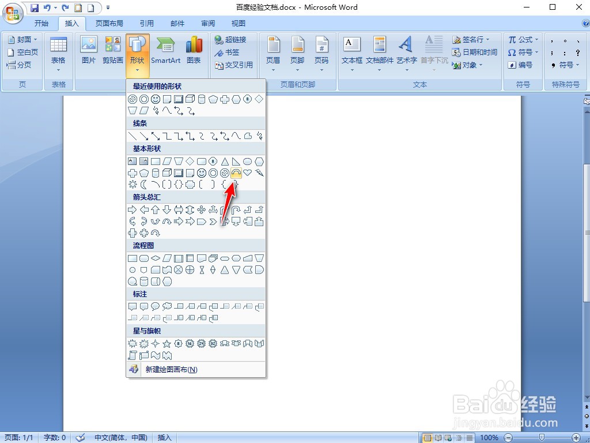The image size is (590, 443).
Task: Select the straight line in the Lines section
Action: tap(133, 136)
